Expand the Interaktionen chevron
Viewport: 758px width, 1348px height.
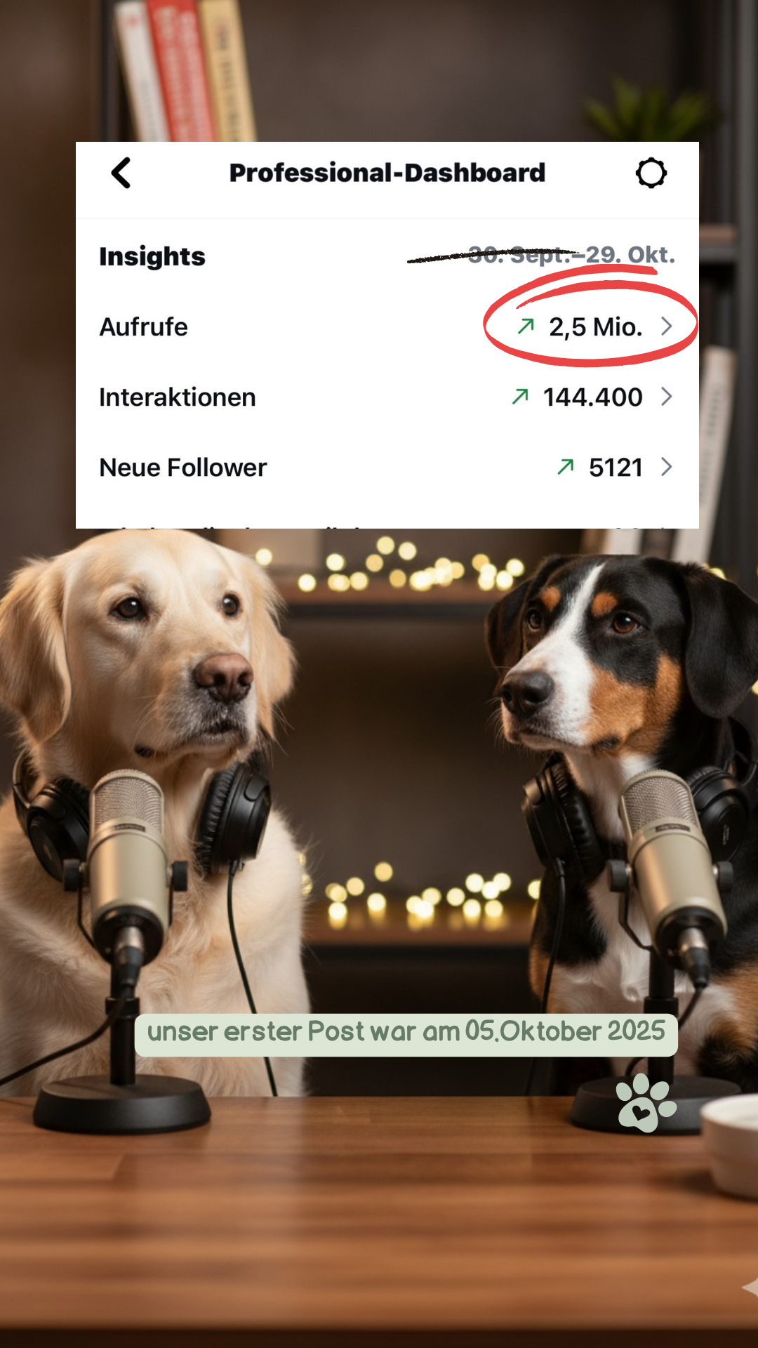click(667, 397)
